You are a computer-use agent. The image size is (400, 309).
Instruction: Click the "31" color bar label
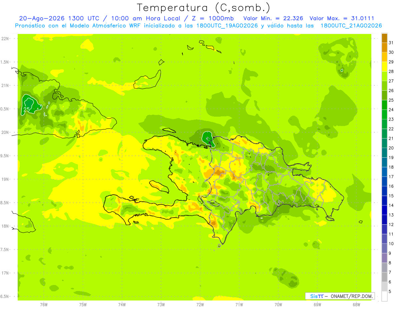tap(391, 43)
